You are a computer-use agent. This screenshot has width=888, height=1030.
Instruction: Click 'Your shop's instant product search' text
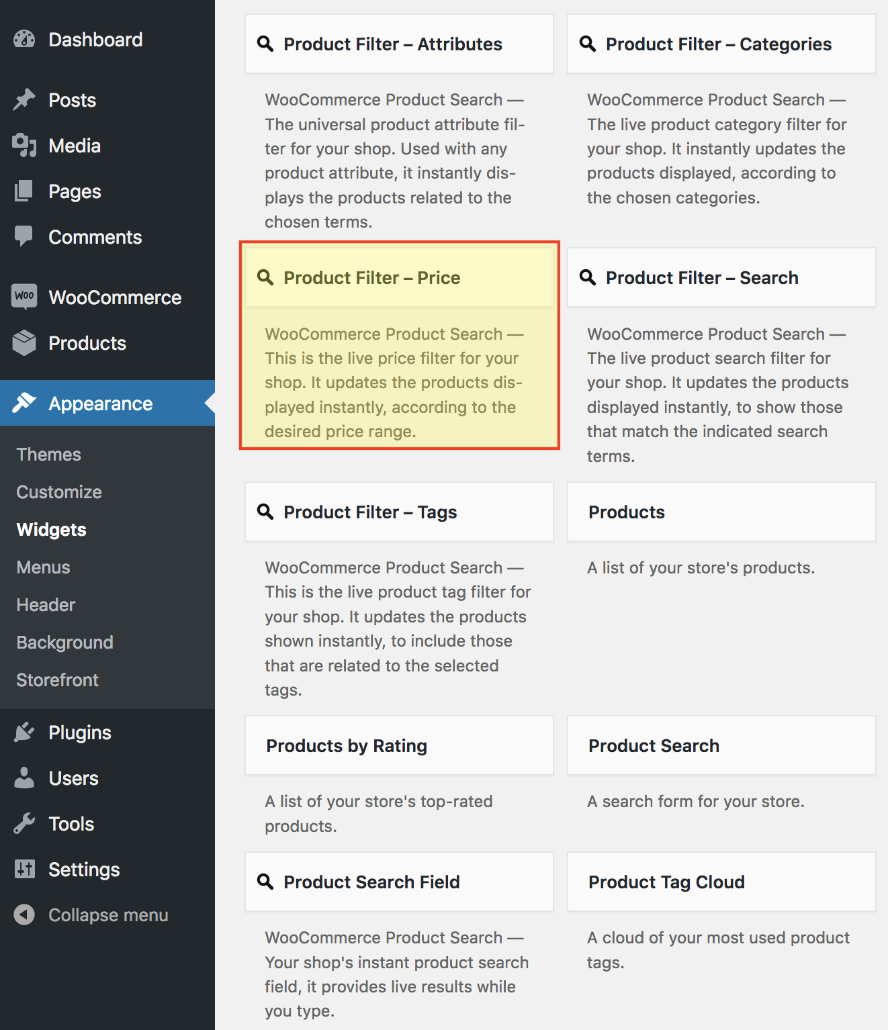point(396,963)
